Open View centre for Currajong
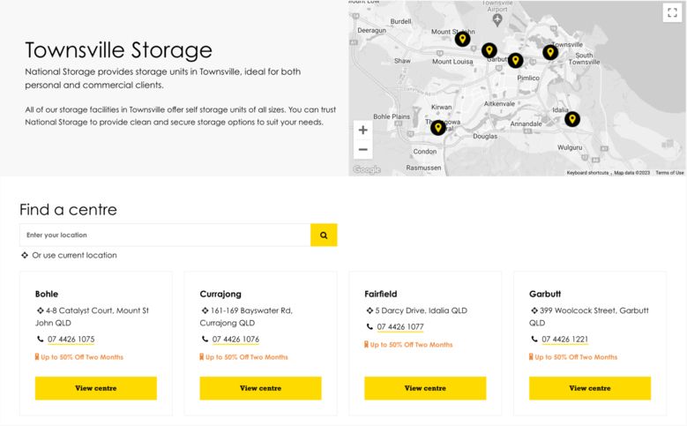 261,388
